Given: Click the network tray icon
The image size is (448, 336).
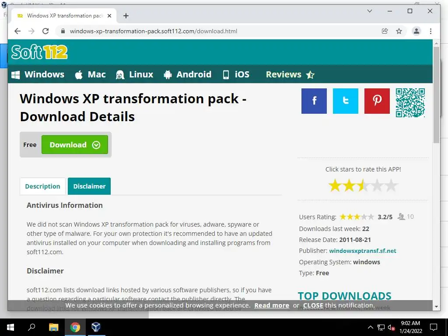Looking at the screenshot, I should (381, 327).
